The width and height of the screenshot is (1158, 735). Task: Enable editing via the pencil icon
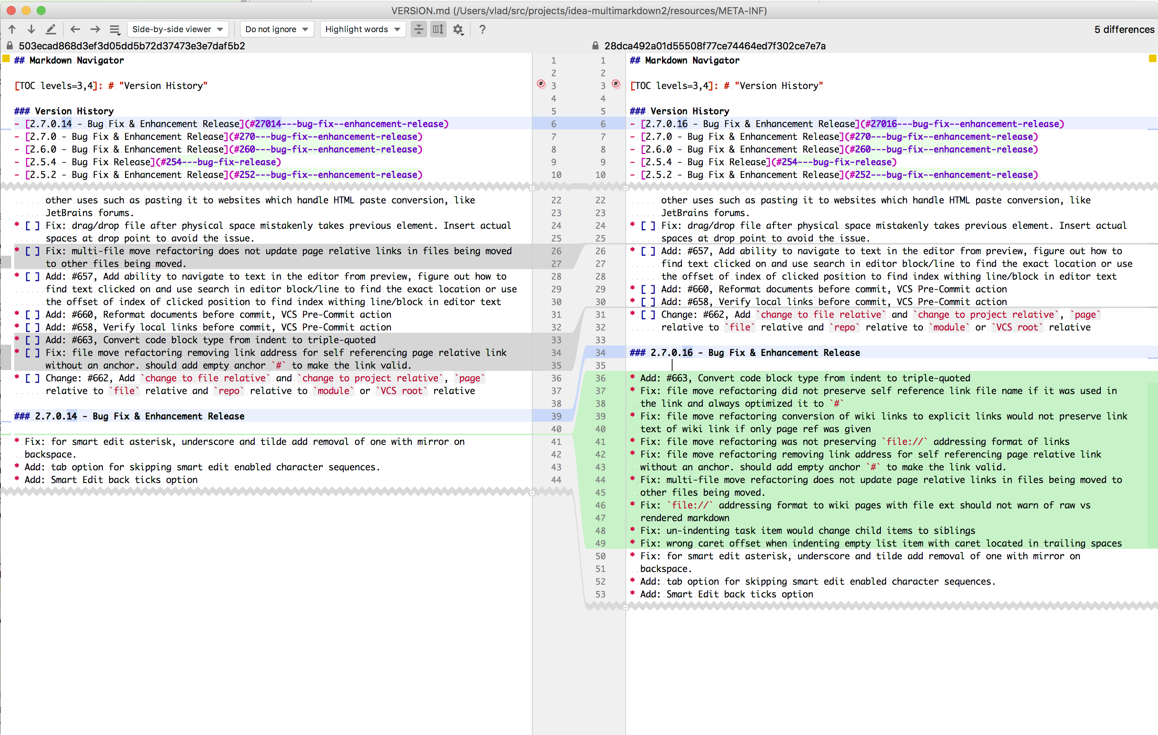[50, 29]
